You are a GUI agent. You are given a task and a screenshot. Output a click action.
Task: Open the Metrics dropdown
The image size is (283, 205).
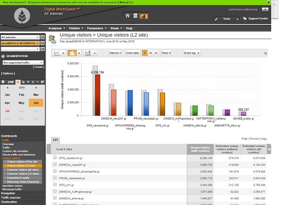coord(115,53)
